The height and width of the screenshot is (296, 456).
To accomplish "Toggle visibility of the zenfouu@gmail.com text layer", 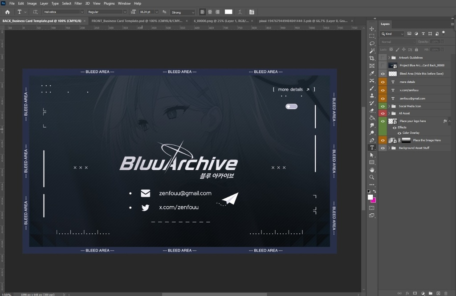I will point(383,98).
